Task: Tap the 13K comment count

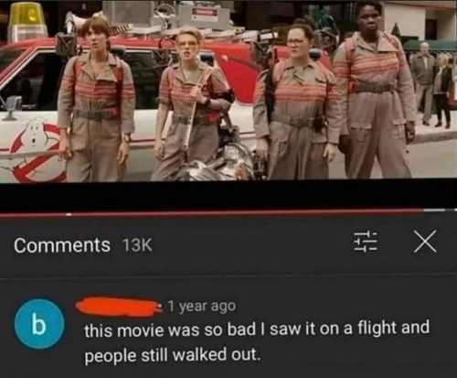Action: pyautogui.click(x=137, y=245)
